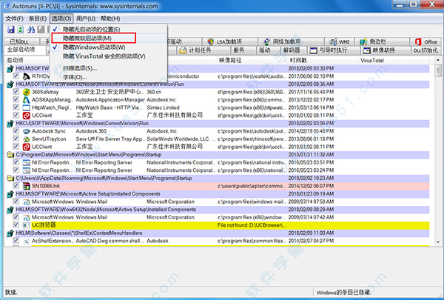Screen dimensions: 444x300
Task: Select 隐藏 VirusTotal 安全的启动项(V) option
Action: click(109, 56)
